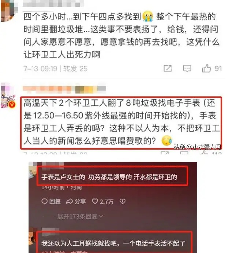Open the verified user's avatar with V badge
The width and height of the screenshot is (232, 253).
[8, 95]
